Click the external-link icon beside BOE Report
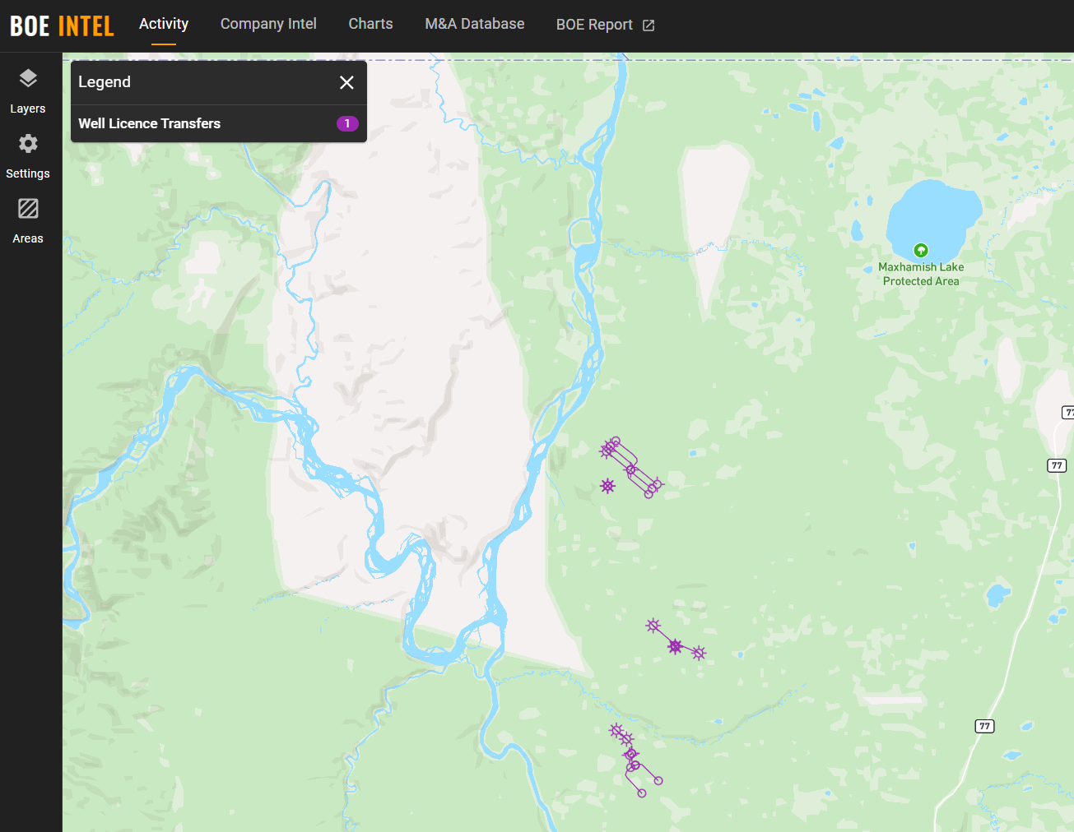 (649, 25)
